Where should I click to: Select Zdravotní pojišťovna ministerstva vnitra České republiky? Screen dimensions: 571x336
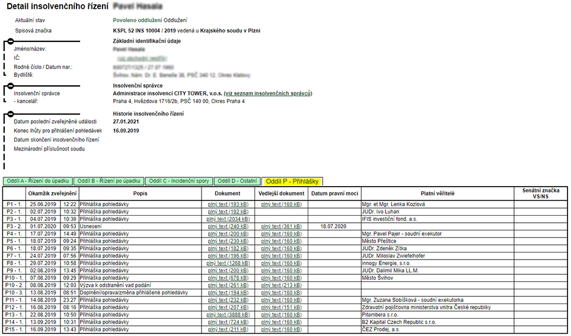[426, 307]
